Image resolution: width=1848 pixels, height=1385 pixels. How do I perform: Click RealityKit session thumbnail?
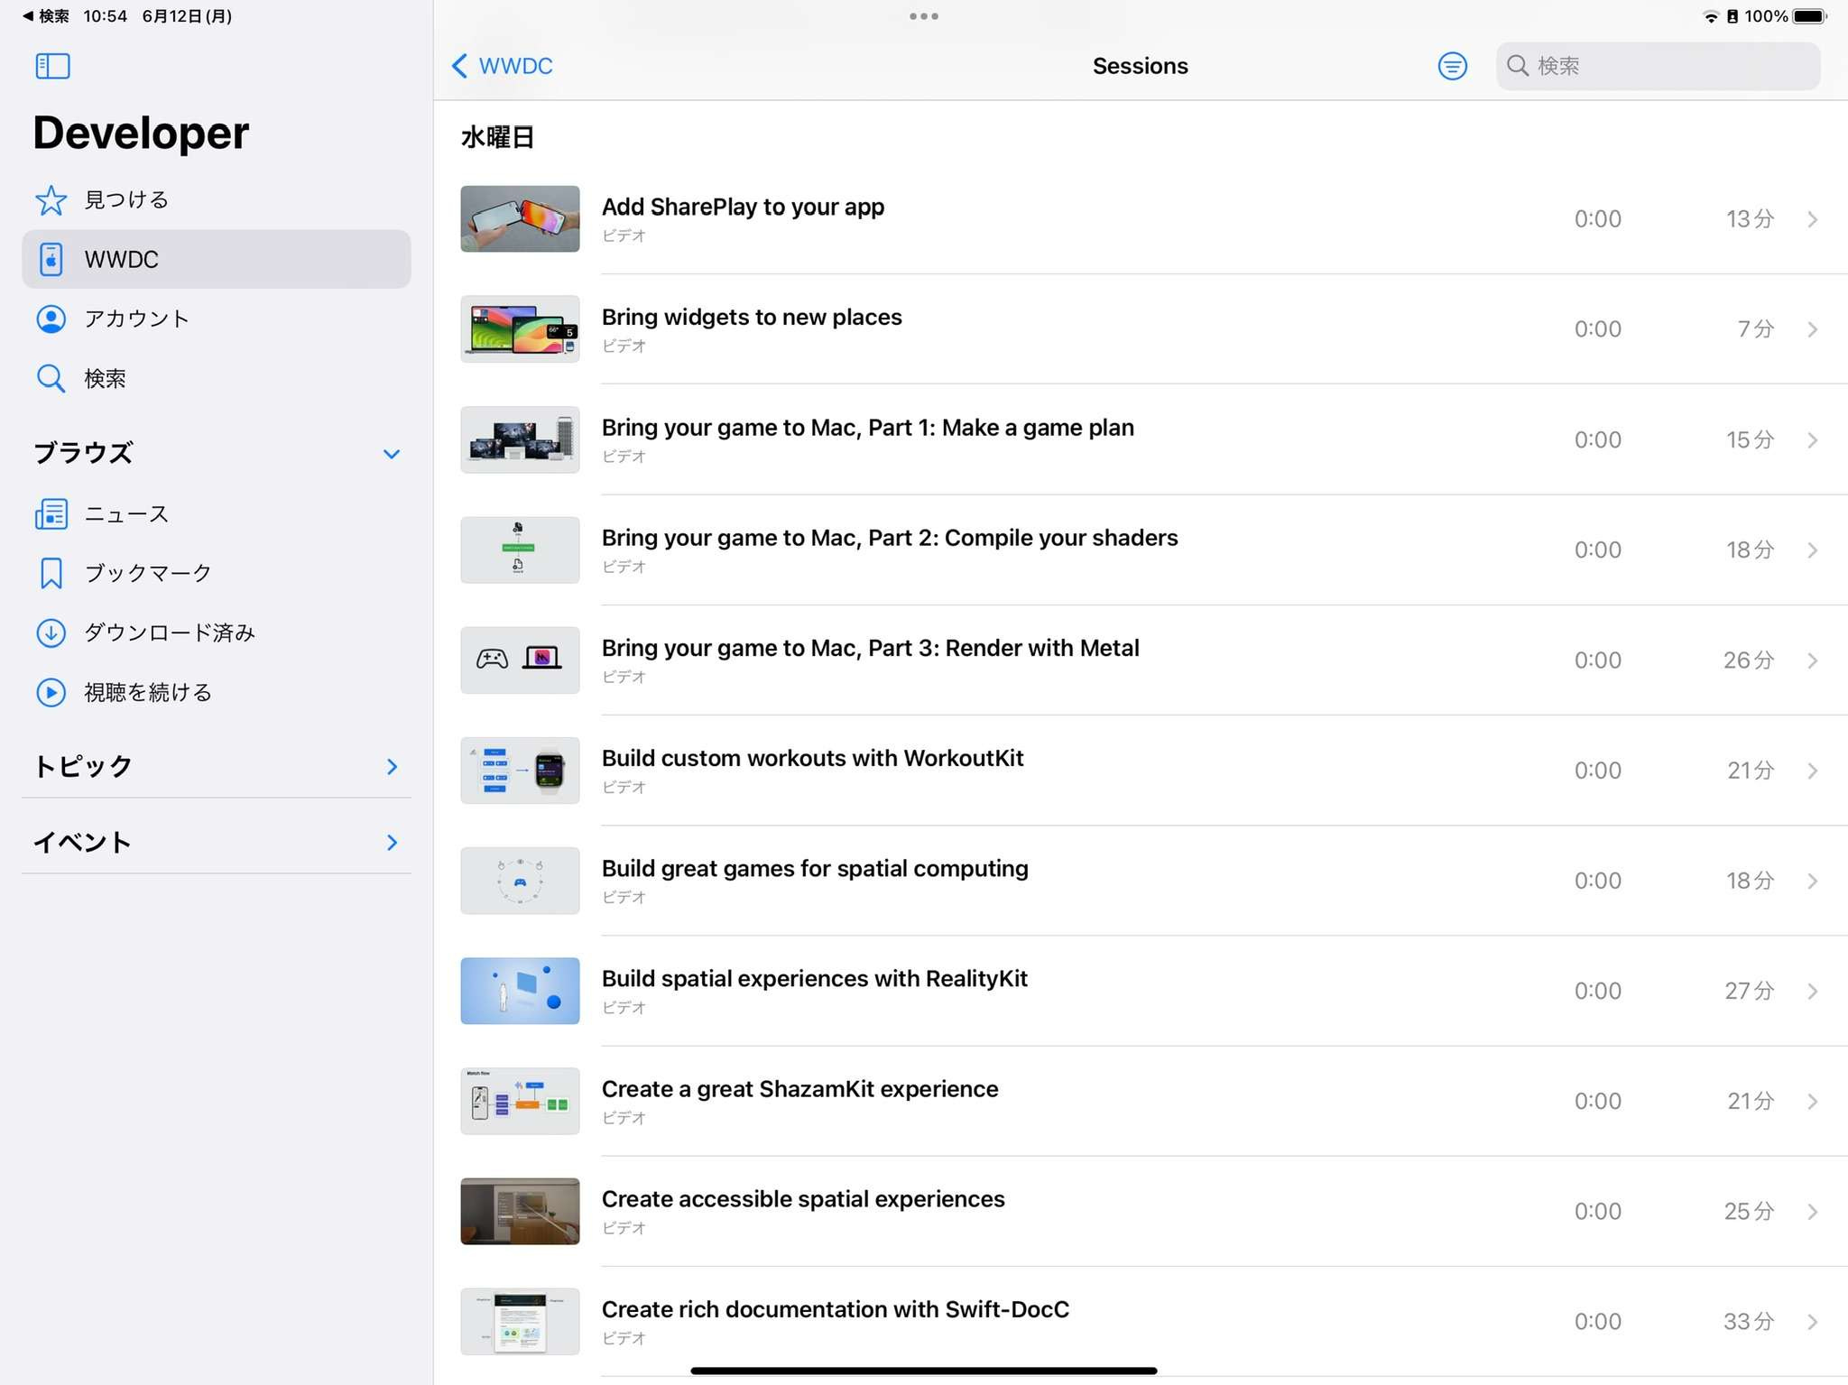pyautogui.click(x=520, y=991)
